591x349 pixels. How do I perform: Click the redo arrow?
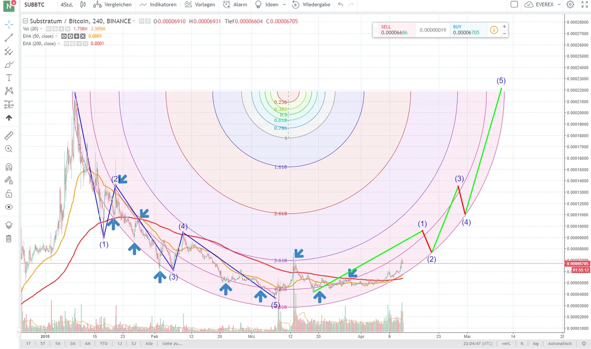click(x=351, y=5)
